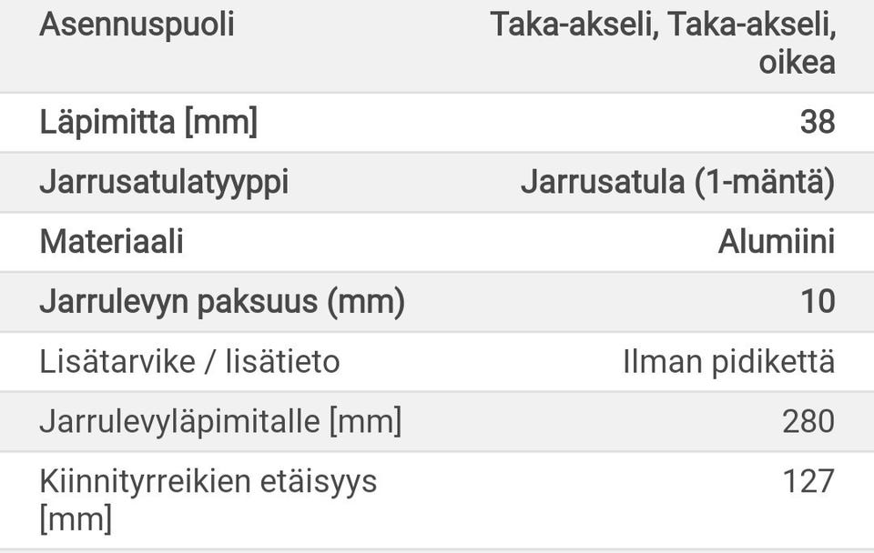Click the Läpimitta [mm] label
The height and width of the screenshot is (553, 874).
coord(148,122)
